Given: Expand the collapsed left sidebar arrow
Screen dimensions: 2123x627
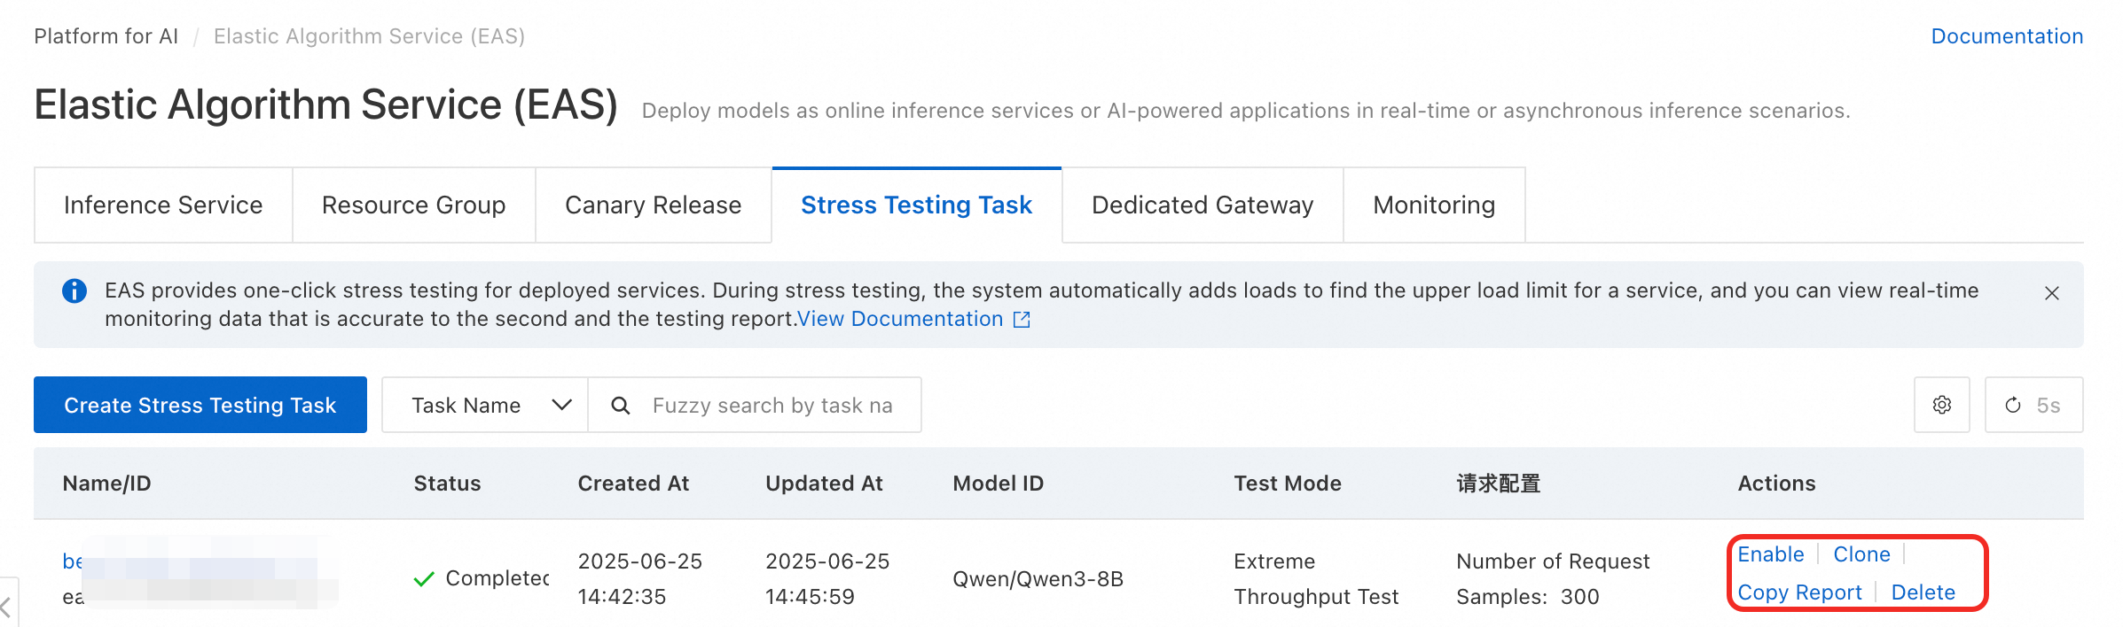Looking at the screenshot, I should (x=7, y=607).
